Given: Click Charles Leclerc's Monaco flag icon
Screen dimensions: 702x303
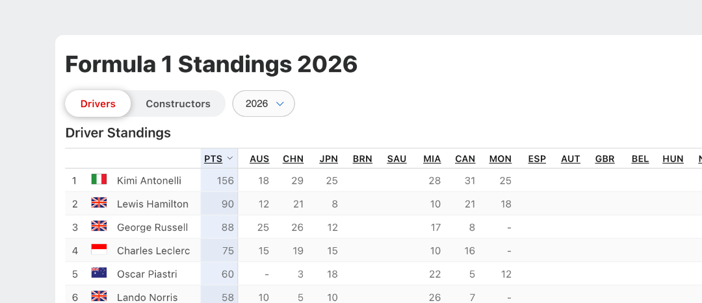Looking at the screenshot, I should [x=99, y=249].
